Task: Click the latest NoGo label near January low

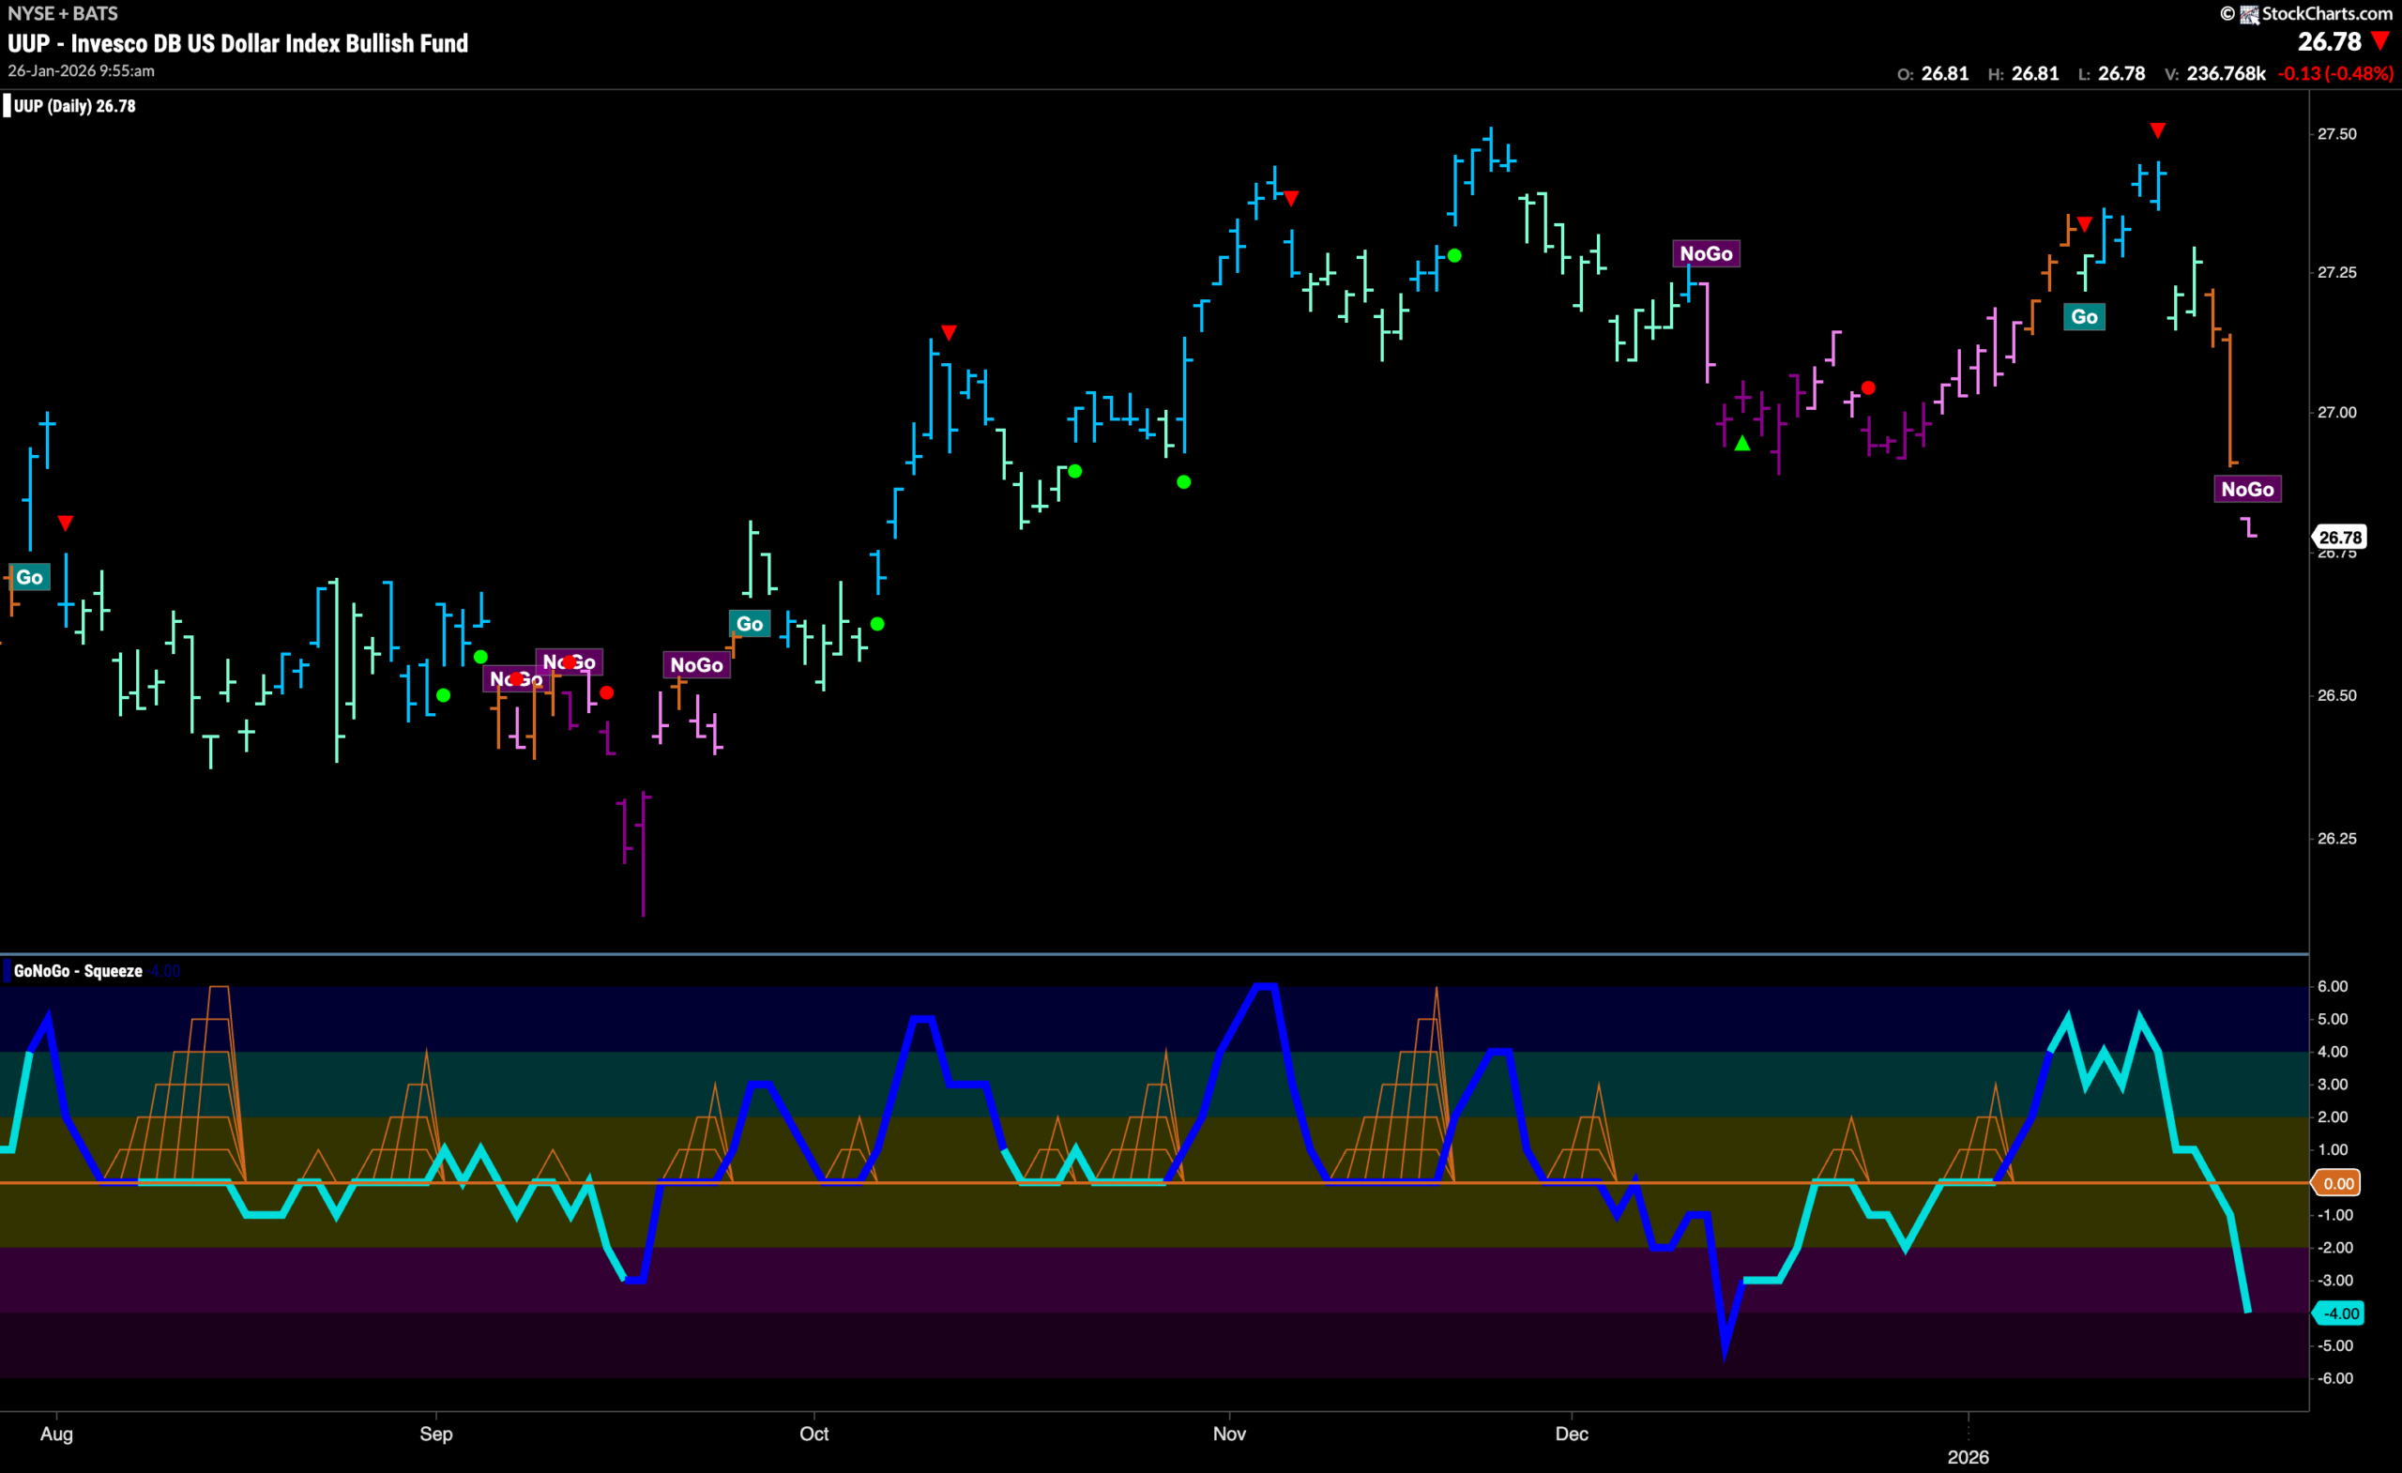Action: 2247,490
